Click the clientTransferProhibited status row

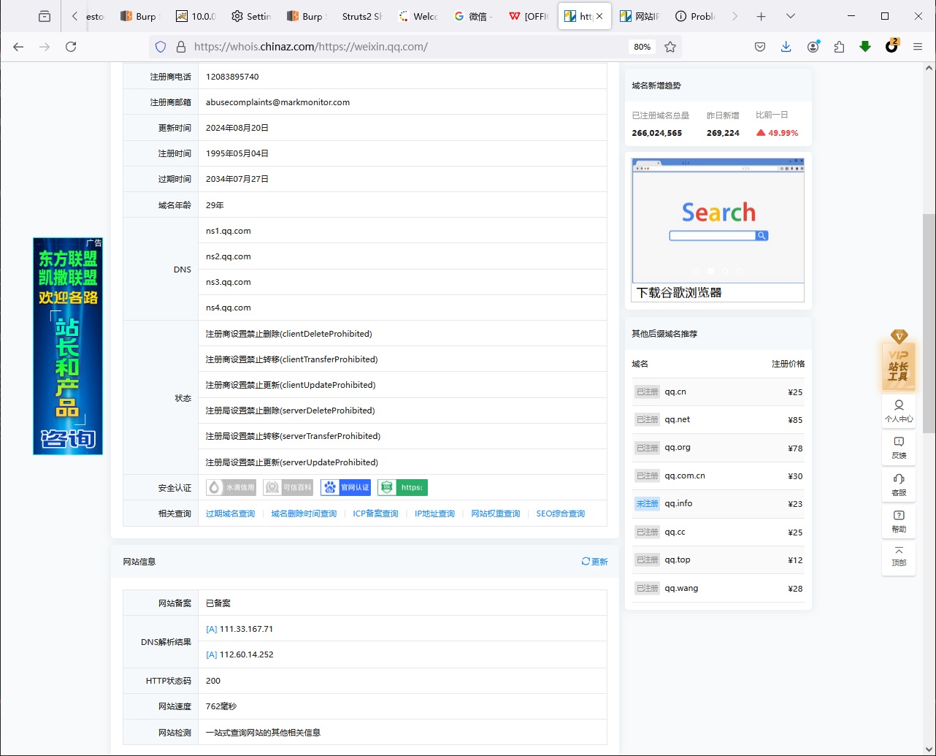[402, 359]
